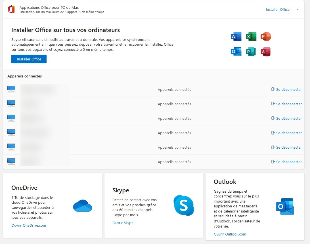This screenshot has height=244, width=310.
Task: Collapse the Applications Office section chevron
Action: coord(298,9)
